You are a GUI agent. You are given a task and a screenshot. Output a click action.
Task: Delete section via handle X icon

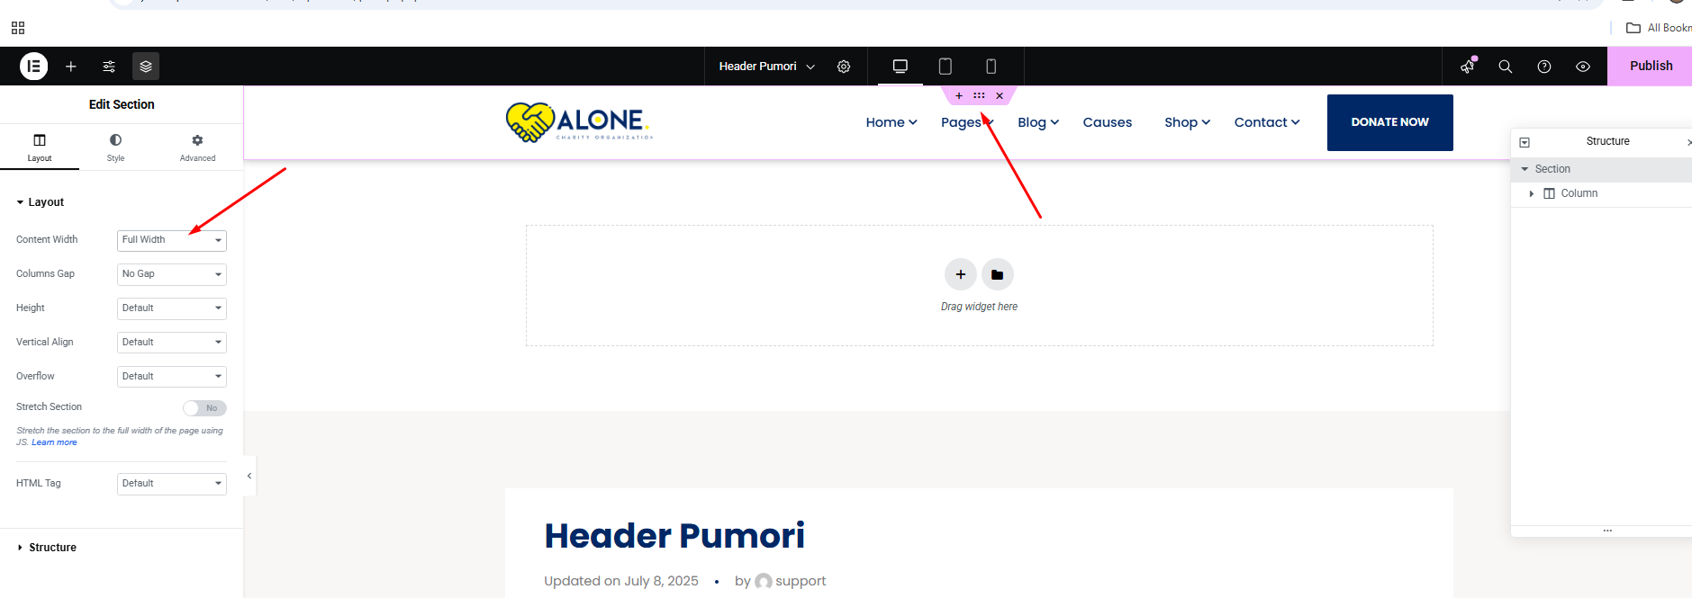point(1000,95)
